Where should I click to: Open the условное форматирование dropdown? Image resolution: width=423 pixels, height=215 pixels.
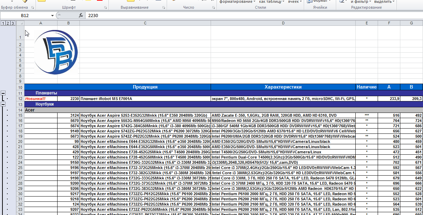[237, 2]
